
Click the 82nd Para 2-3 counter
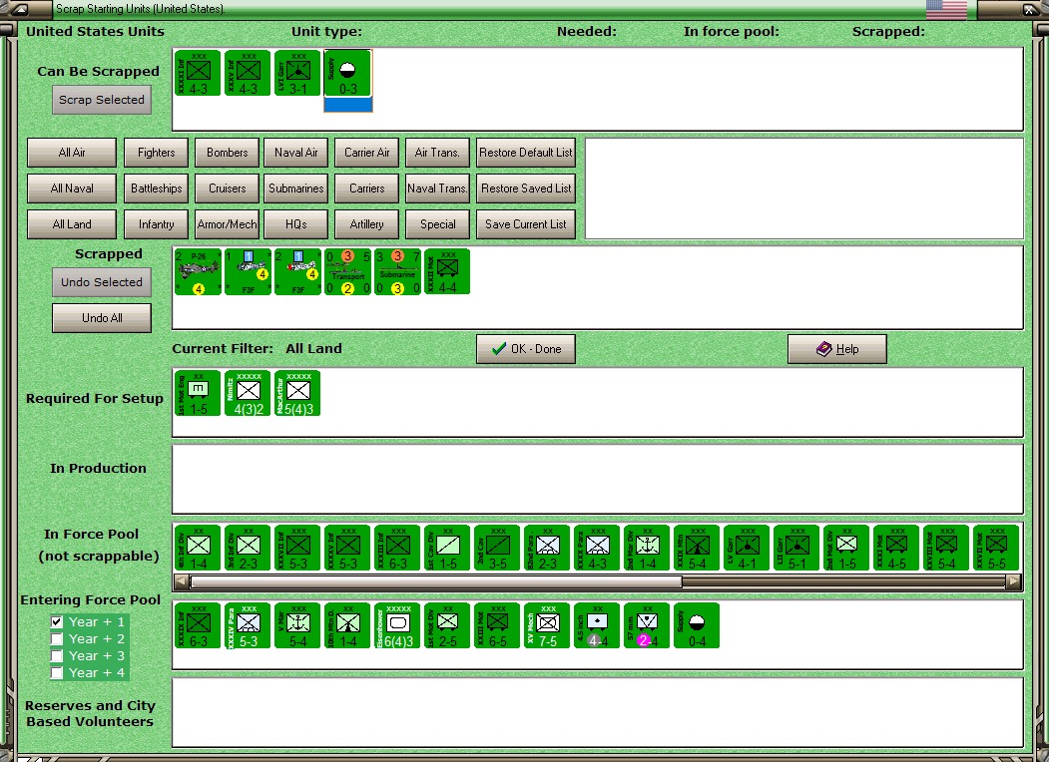click(547, 548)
